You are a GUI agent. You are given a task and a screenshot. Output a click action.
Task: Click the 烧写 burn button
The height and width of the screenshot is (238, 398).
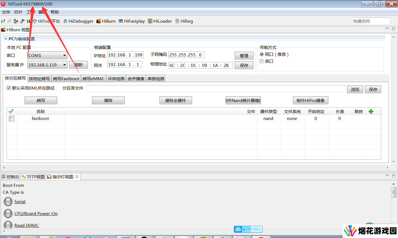pos(41,100)
